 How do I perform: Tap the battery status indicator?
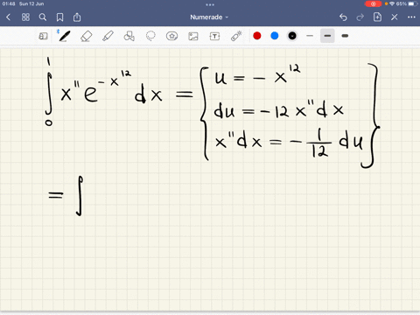coord(413,3)
